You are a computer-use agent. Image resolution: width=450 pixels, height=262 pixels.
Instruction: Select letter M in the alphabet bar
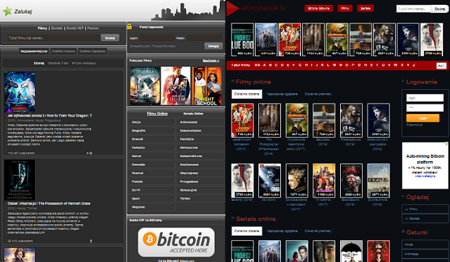tap(335, 65)
